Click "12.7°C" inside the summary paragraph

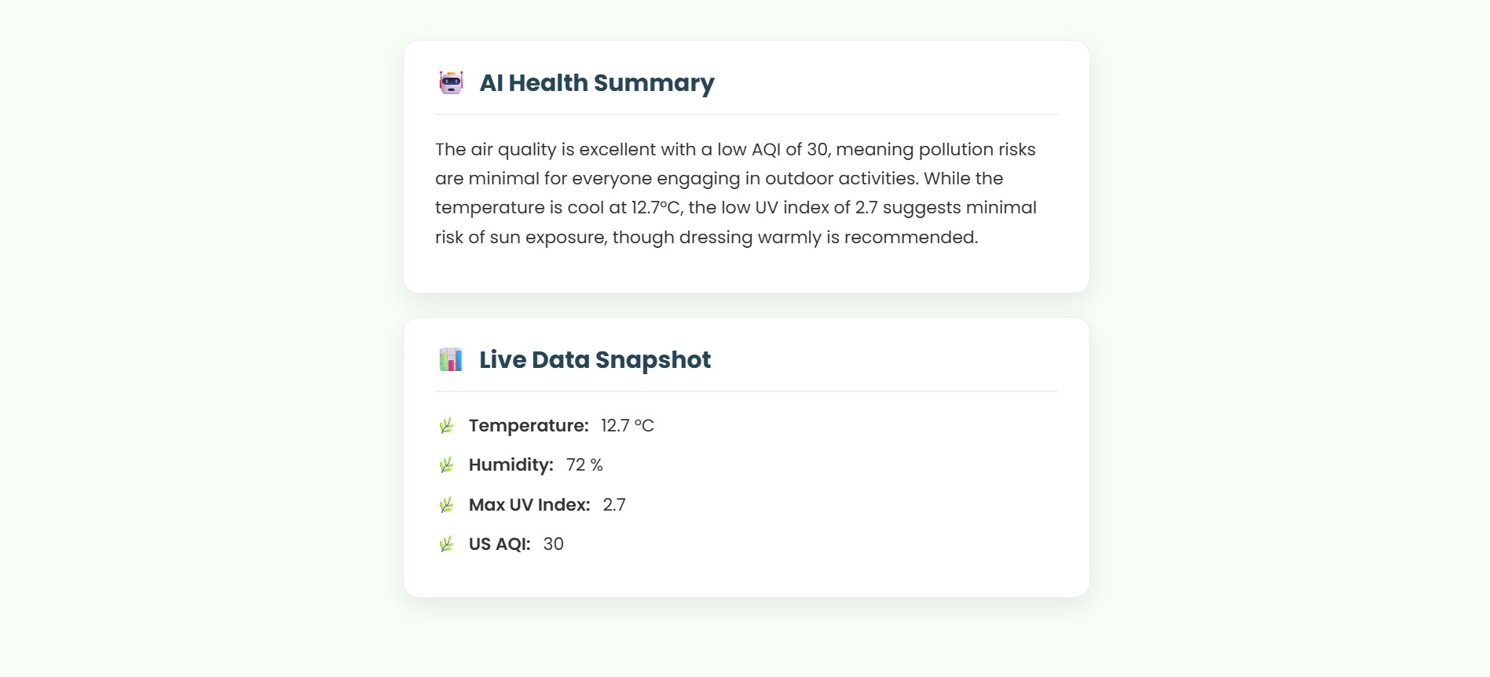[x=657, y=208]
